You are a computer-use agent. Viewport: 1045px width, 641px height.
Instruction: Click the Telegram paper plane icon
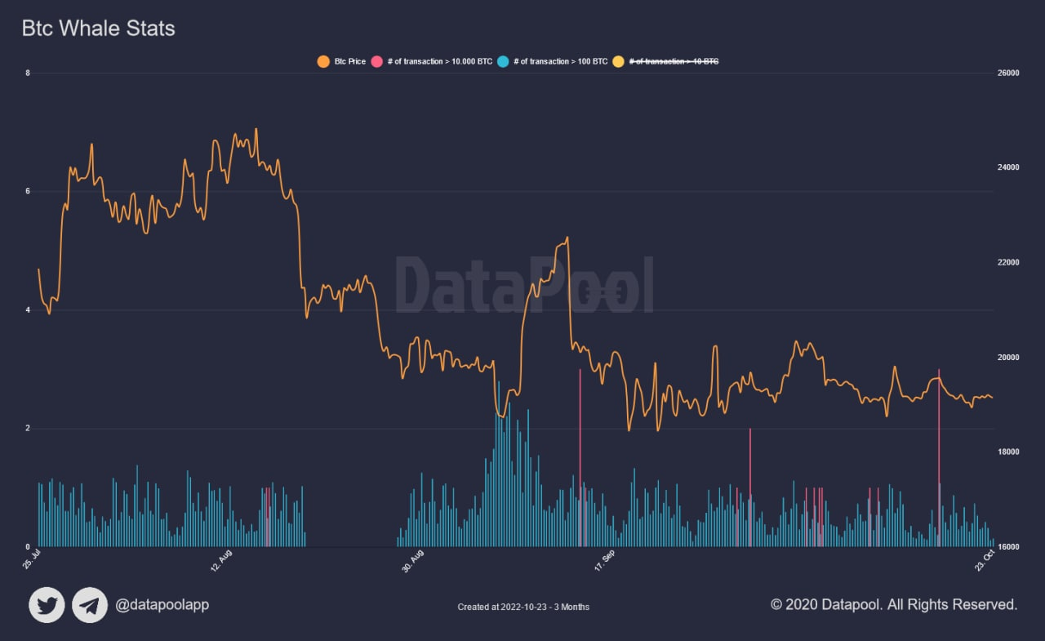point(90,605)
